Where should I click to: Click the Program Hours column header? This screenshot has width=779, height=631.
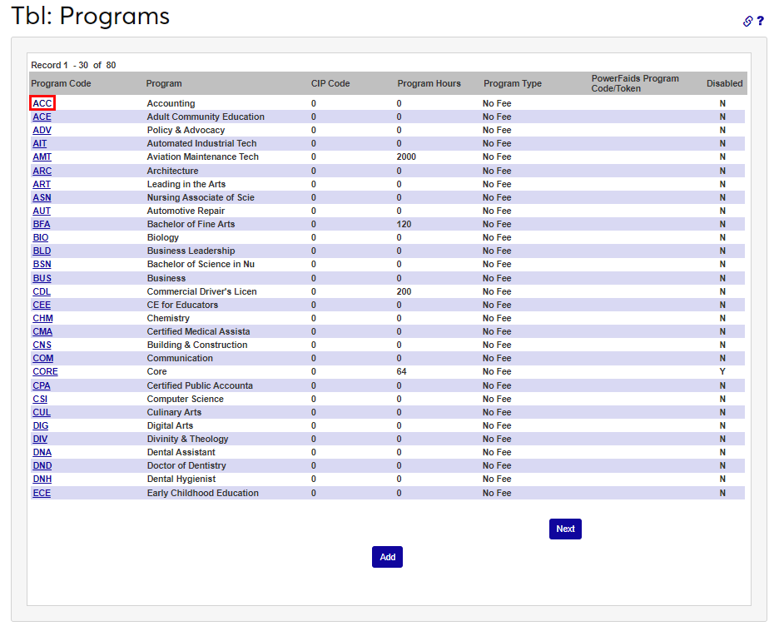[429, 83]
